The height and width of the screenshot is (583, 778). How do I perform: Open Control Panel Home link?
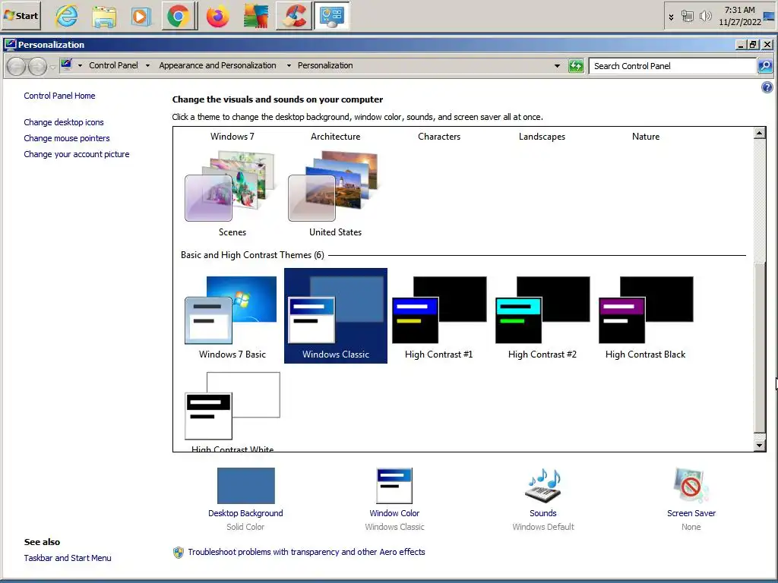[59, 96]
